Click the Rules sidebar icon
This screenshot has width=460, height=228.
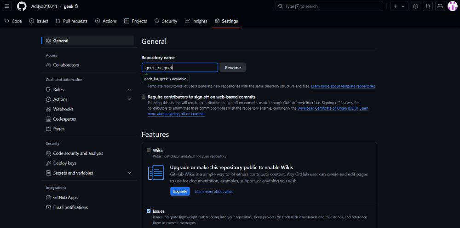[48, 89]
